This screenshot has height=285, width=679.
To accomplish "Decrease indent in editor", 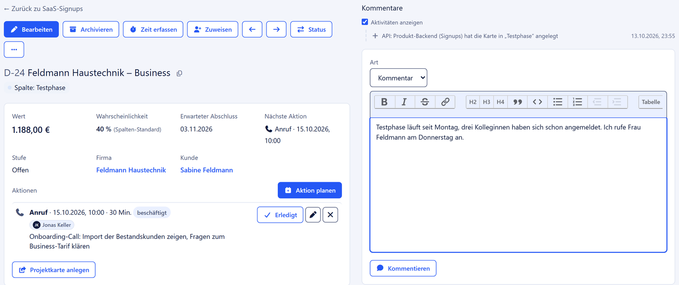I will point(597,102).
